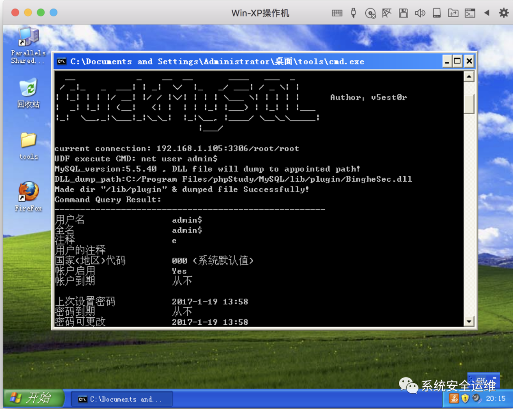Open the sound speaker icon in Parallels toolbar
513x409 pixels.
tap(420, 13)
